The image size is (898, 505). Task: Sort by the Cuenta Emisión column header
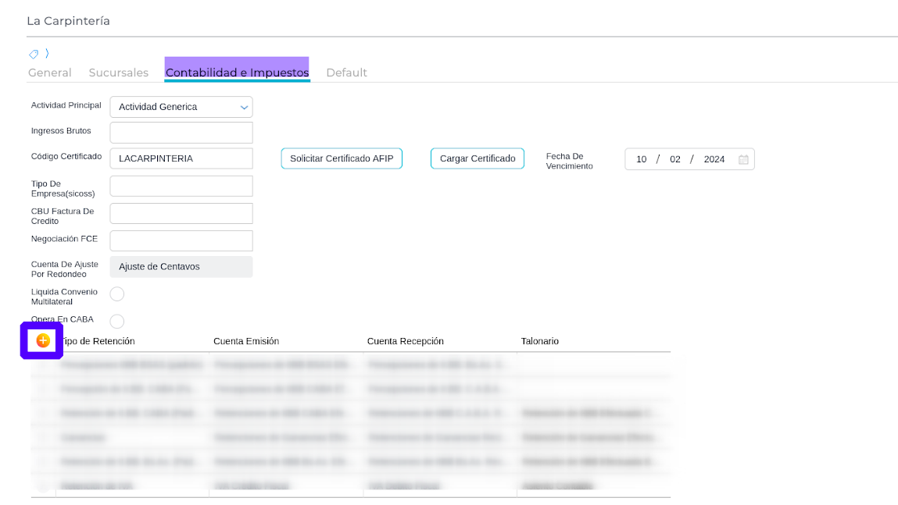[x=246, y=341]
